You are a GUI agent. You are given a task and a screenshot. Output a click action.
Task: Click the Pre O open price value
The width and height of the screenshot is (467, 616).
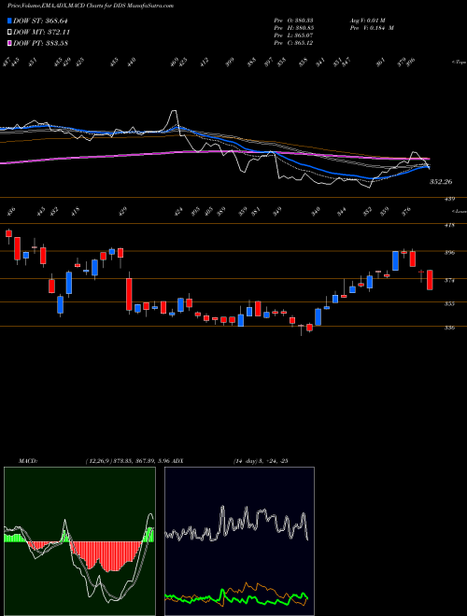point(303,21)
